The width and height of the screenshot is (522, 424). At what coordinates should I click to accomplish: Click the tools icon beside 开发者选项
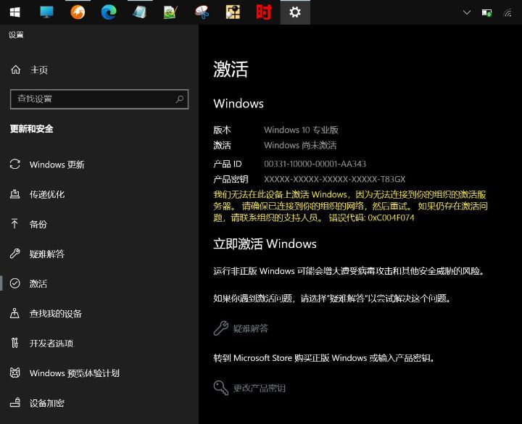coord(14,343)
